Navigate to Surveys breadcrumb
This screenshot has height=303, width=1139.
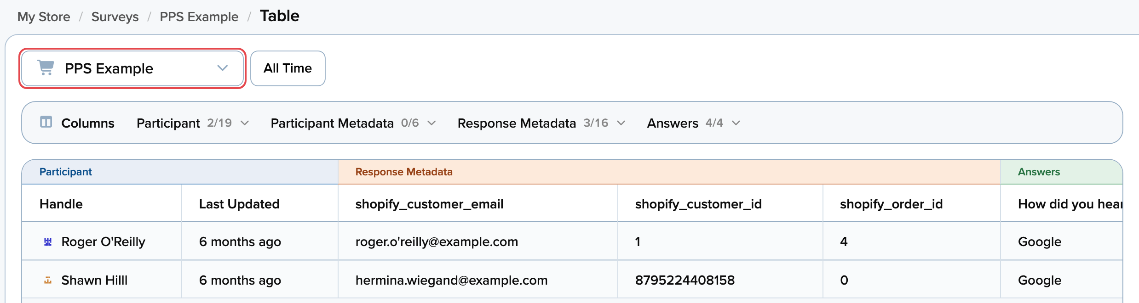115,17
